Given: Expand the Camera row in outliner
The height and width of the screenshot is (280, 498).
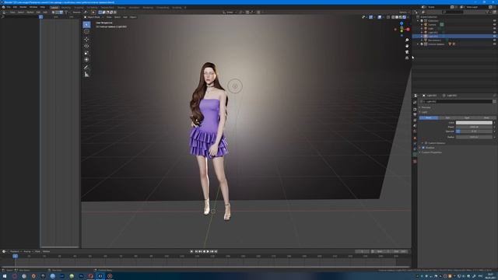Looking at the screenshot, I should pos(422,25).
